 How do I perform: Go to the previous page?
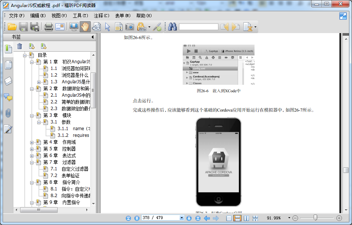click(x=137, y=218)
